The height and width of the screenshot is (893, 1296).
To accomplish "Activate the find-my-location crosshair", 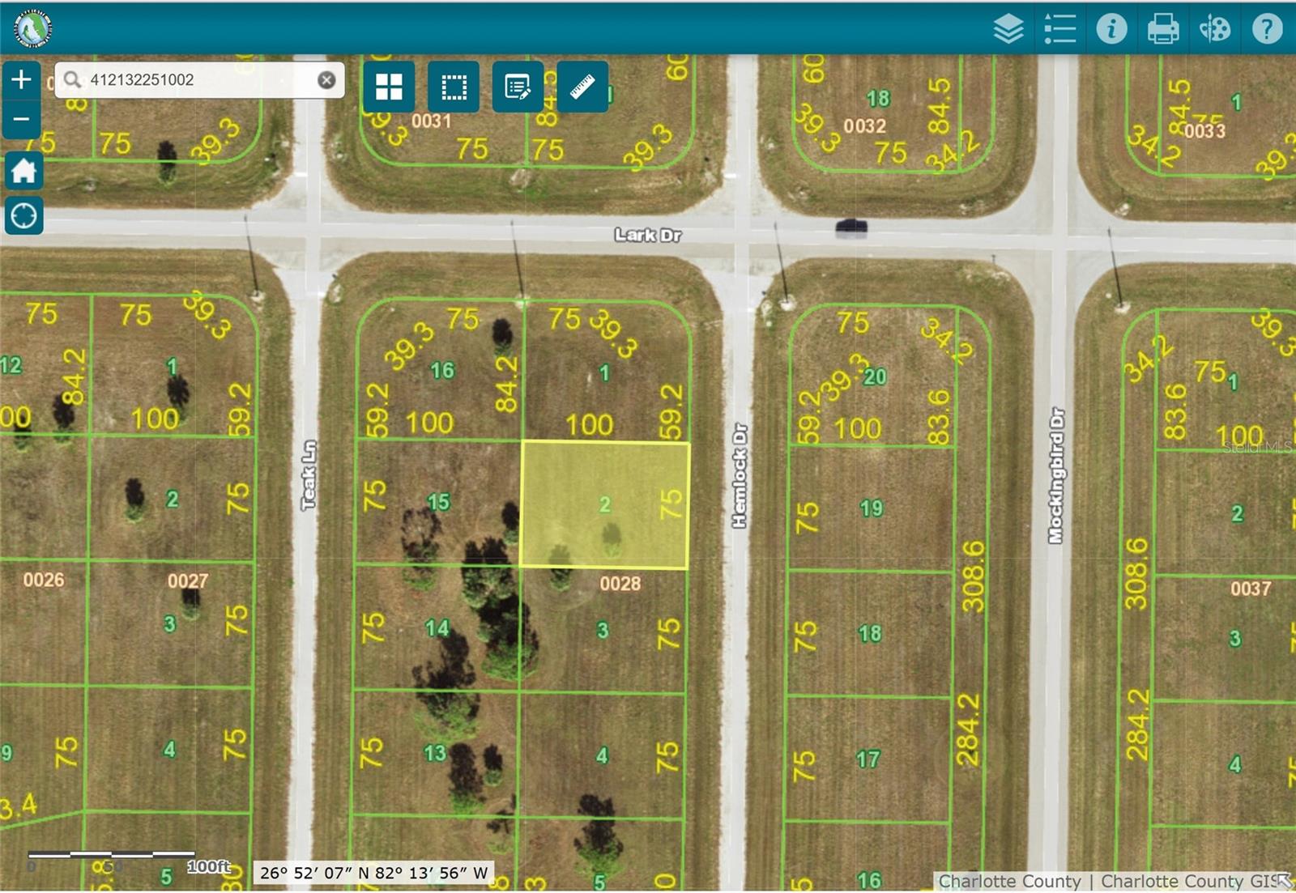I will [22, 216].
